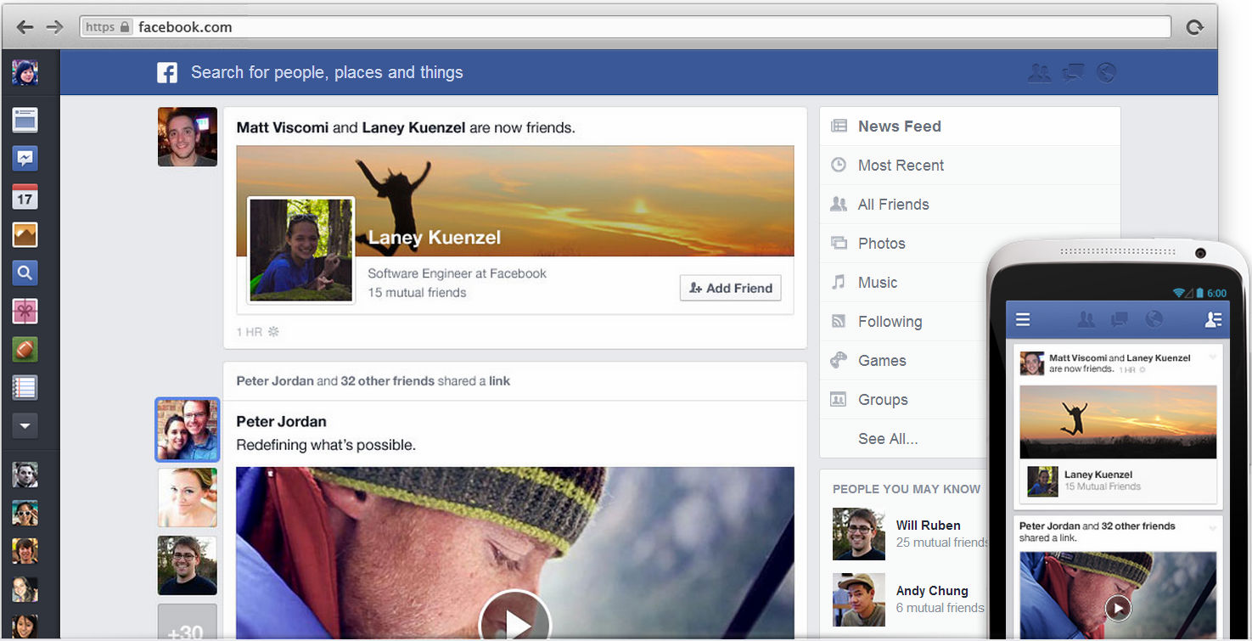This screenshot has height=641, width=1252.
Task: Expand list with See All... link
Action: [x=888, y=439]
